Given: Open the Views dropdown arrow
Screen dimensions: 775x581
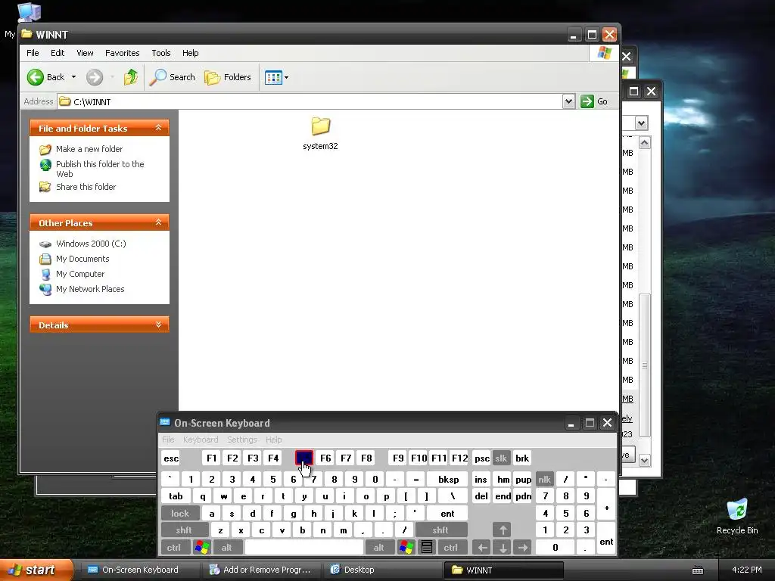Looking at the screenshot, I should coord(286,78).
